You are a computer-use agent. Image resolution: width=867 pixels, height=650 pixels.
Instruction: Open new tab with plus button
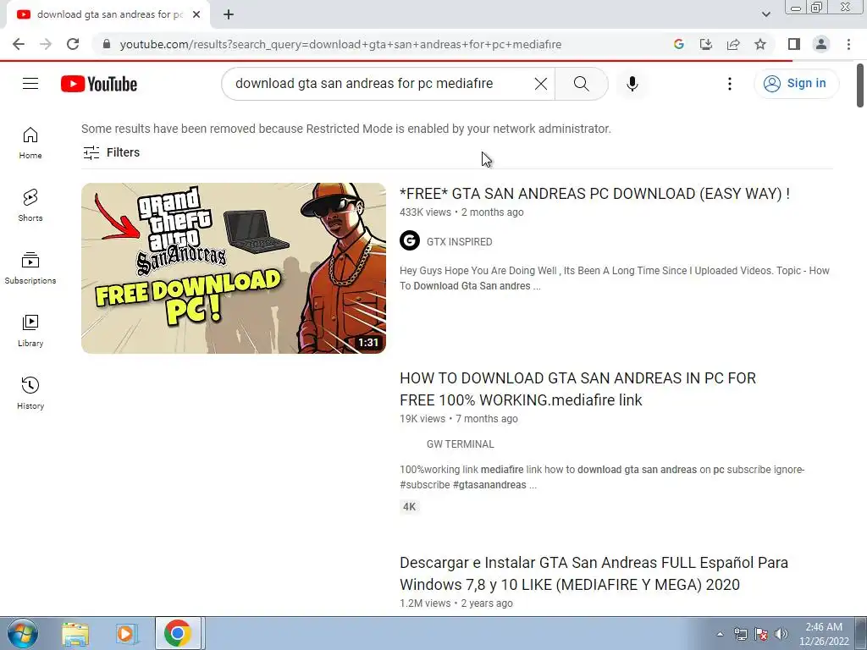pos(229,14)
